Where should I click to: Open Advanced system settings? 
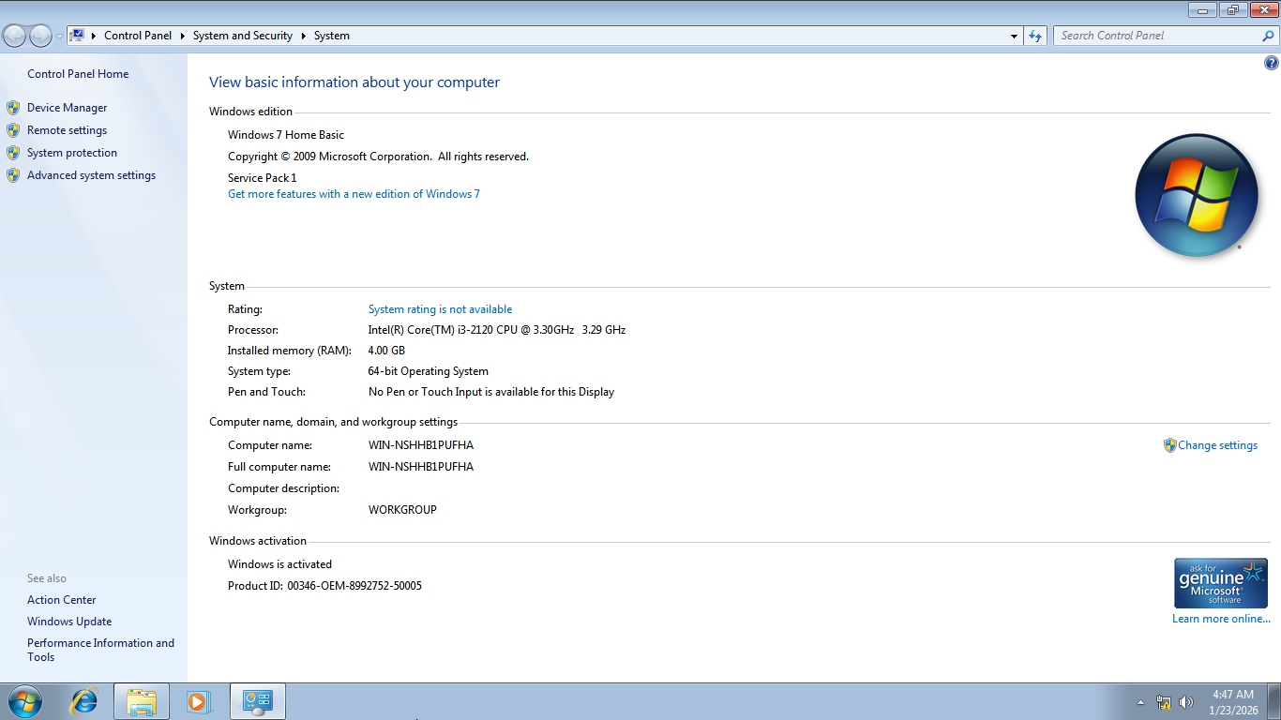point(91,175)
